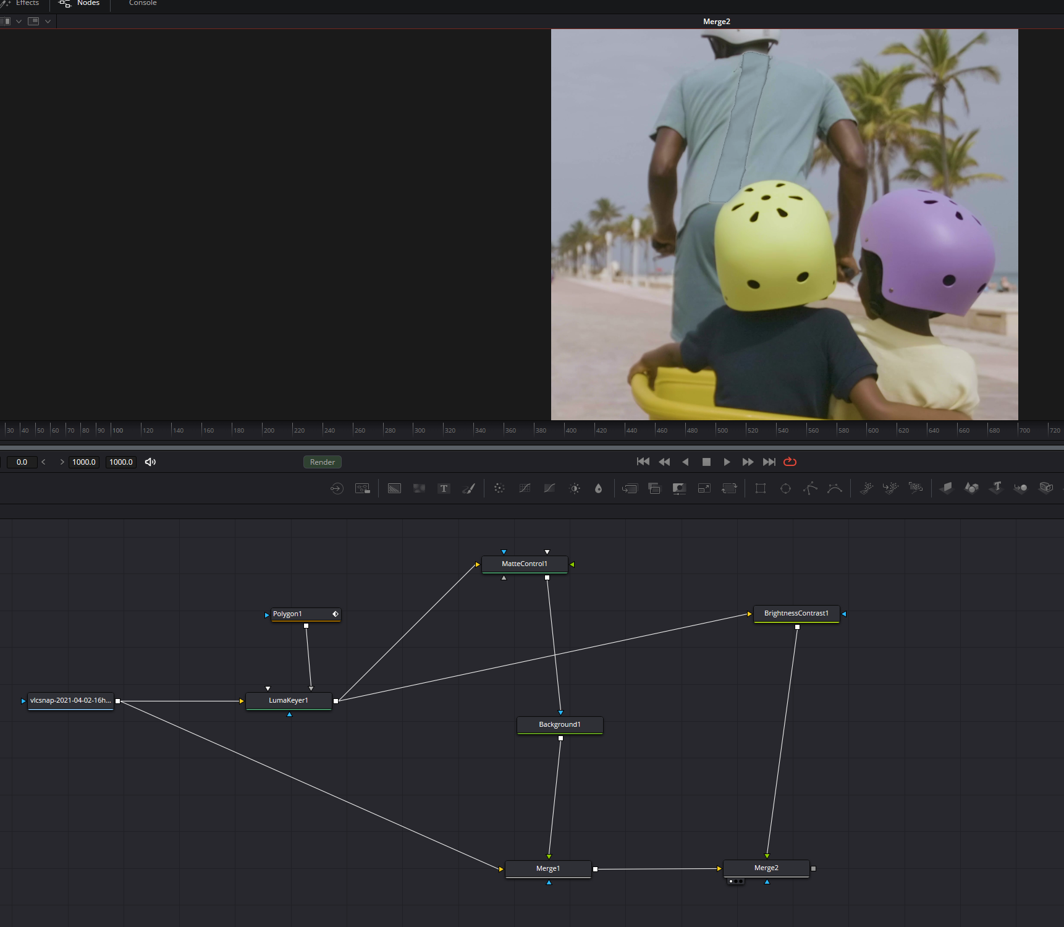Screen dimensions: 1064x927
Task: Switch to the Nodes tab
Action: [x=79, y=3]
